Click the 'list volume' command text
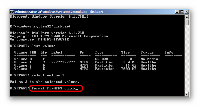This screenshot has height=106, width=199. point(44,46)
